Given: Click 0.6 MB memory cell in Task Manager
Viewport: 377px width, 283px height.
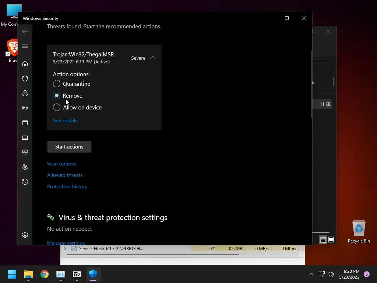Looking at the screenshot, I should click(x=231, y=249).
